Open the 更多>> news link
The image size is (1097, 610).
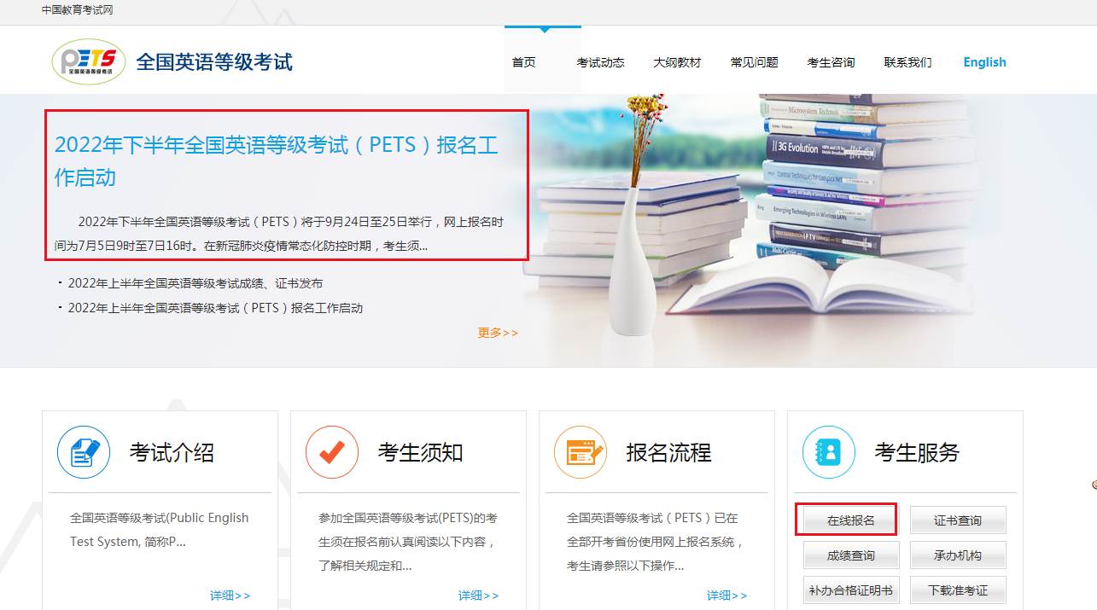498,333
